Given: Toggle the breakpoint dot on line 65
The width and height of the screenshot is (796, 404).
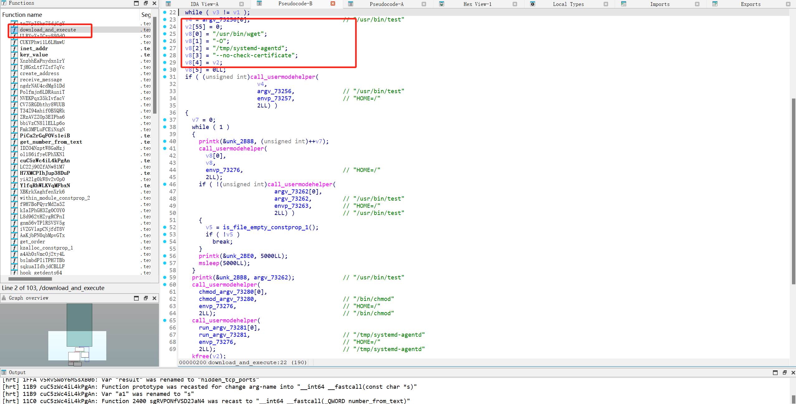Looking at the screenshot, I should [x=165, y=320].
